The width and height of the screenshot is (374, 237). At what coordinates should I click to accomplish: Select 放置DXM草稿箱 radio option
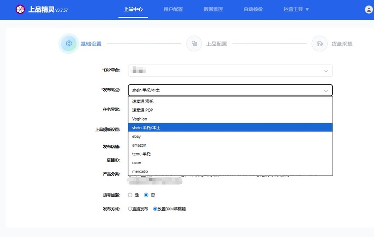tap(155, 209)
